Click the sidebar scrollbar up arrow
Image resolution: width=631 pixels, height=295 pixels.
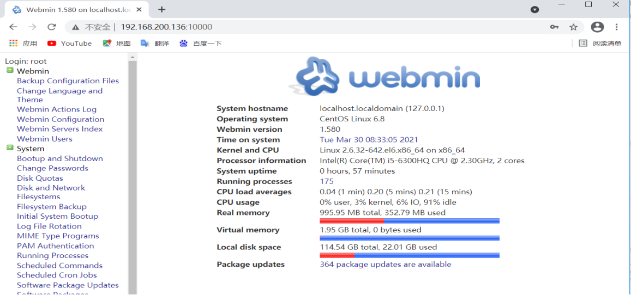coord(133,57)
